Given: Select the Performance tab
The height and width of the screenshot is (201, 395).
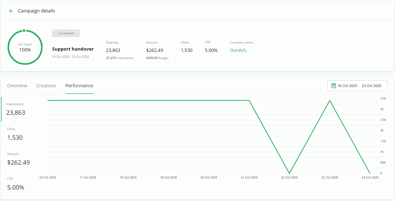Looking at the screenshot, I should pos(79,86).
